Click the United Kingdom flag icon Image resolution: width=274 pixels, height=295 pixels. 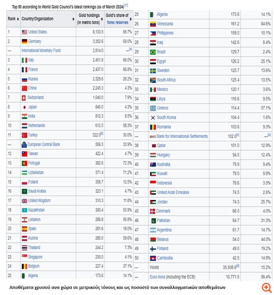[x=24, y=201]
